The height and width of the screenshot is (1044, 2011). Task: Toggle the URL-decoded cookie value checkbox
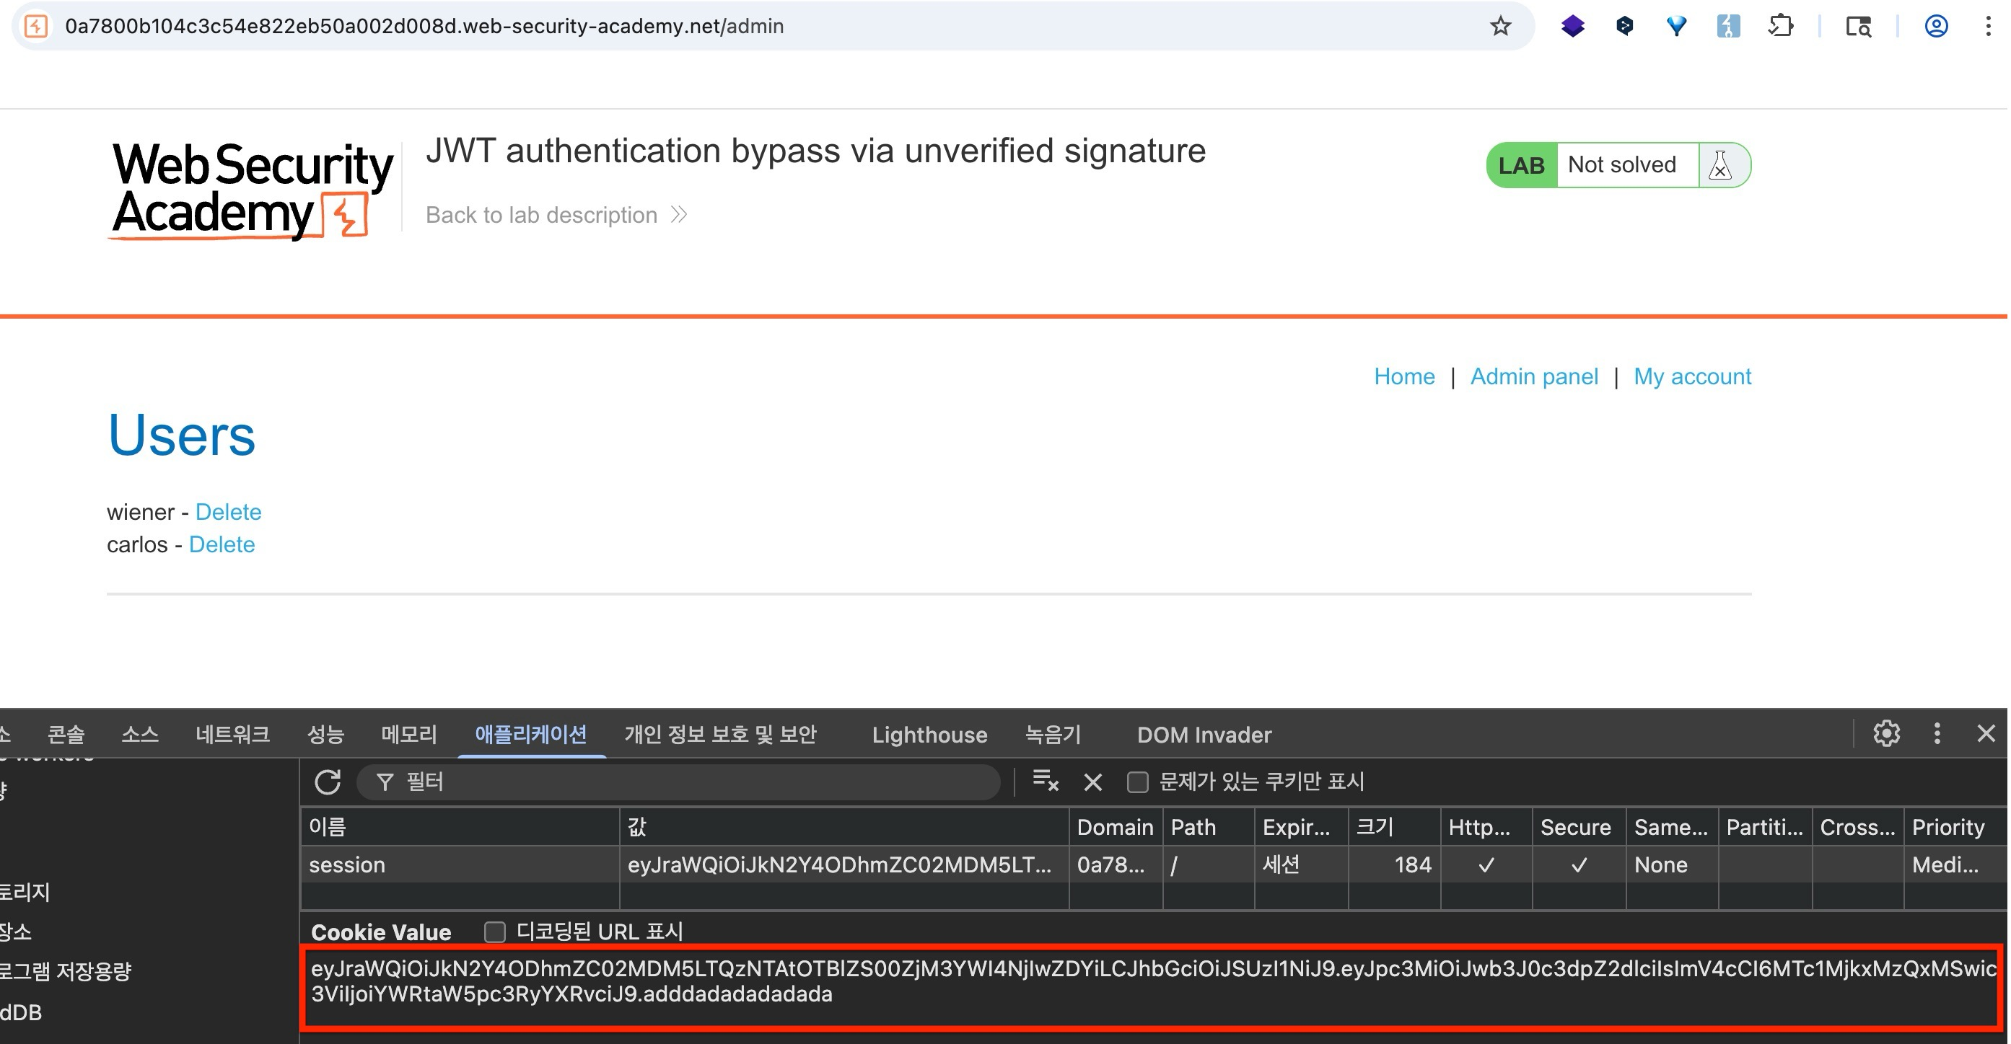495,932
